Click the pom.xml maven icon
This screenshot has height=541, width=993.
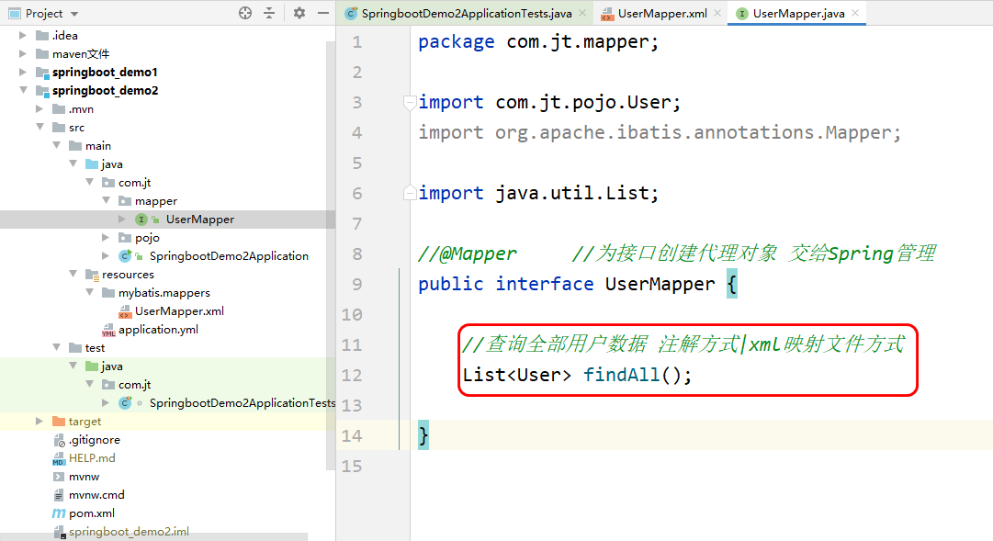(59, 513)
